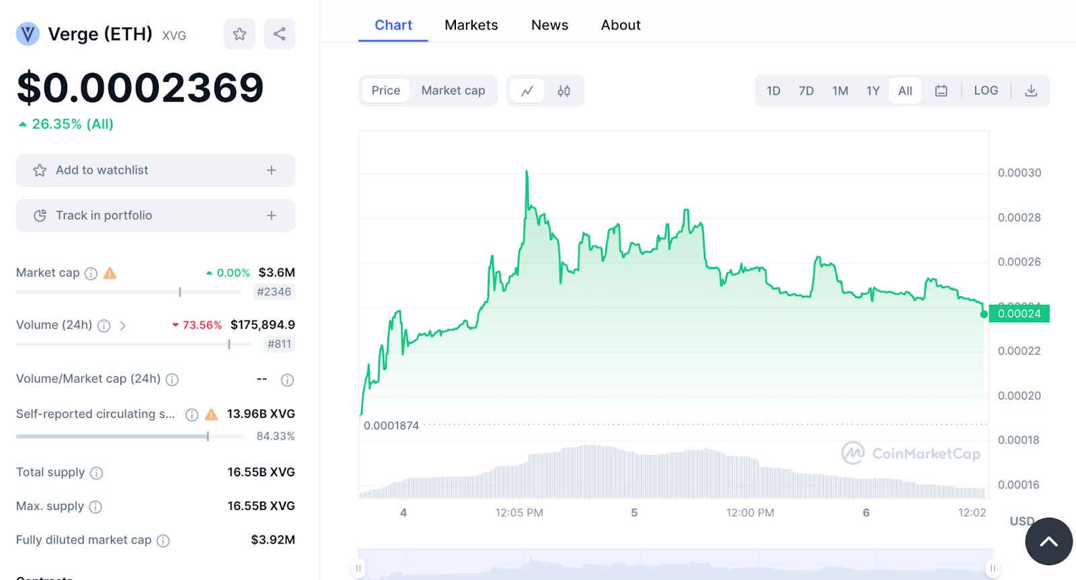The height and width of the screenshot is (580, 1076).
Task: Click the star favorite icon beside XVG
Action: point(239,34)
